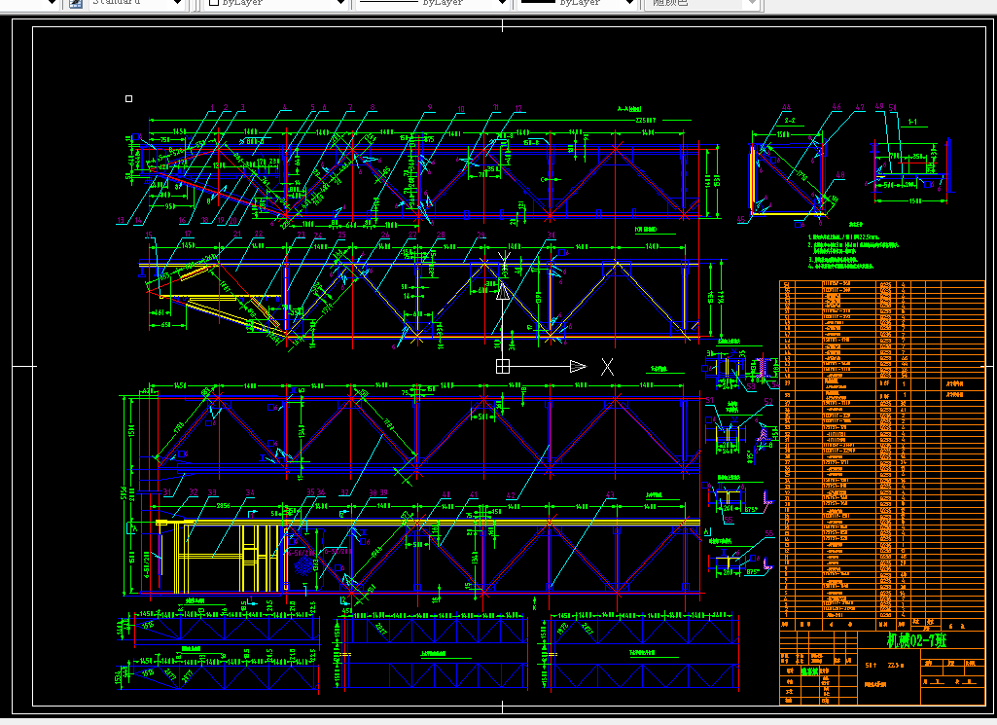The width and height of the screenshot is (997, 725).
Task: Click the UCS Y axis arrow
Action: click(x=503, y=291)
